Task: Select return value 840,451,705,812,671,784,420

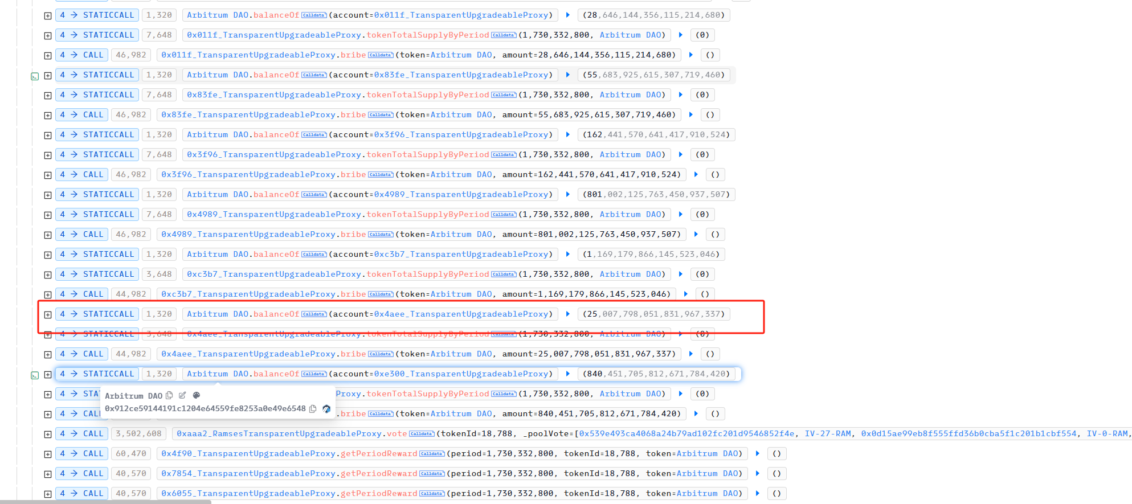Action: [656, 374]
